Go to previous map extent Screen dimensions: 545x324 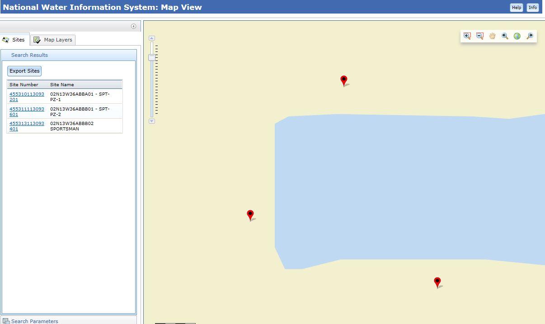505,36
